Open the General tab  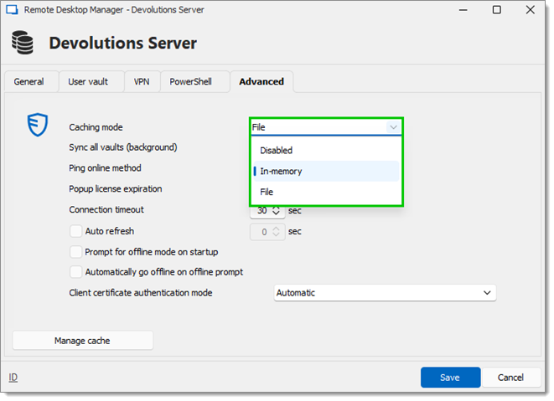click(29, 81)
